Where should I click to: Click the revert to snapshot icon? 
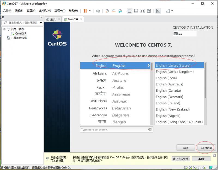tap(114, 11)
